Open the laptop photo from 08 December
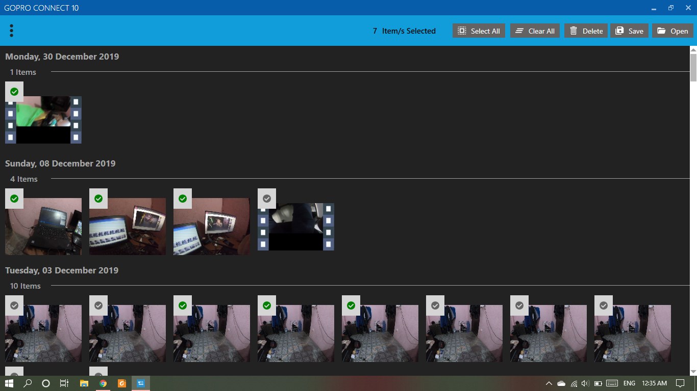This screenshot has height=391, width=697. coord(43,227)
